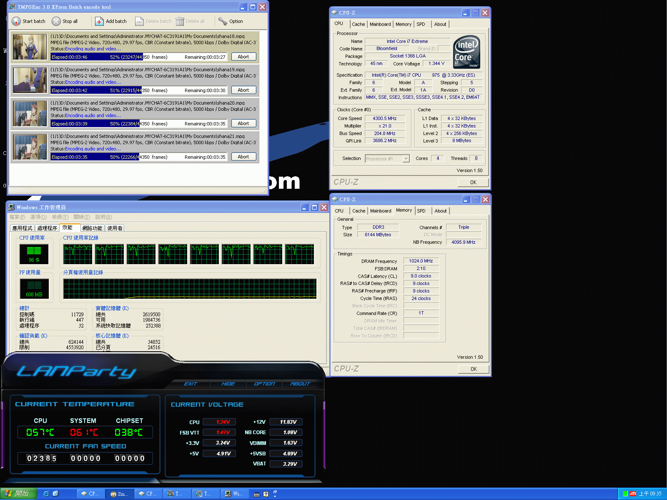Open Option in TMPGEnc toolbar

pos(231,21)
